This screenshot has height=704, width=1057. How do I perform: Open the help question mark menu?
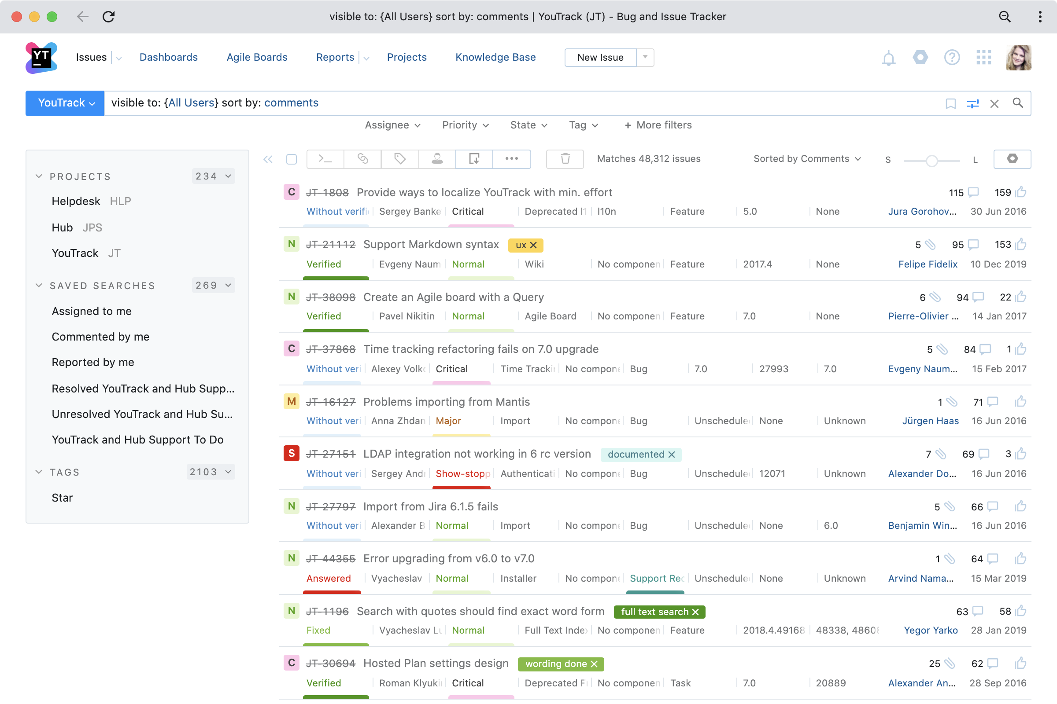[x=952, y=58]
